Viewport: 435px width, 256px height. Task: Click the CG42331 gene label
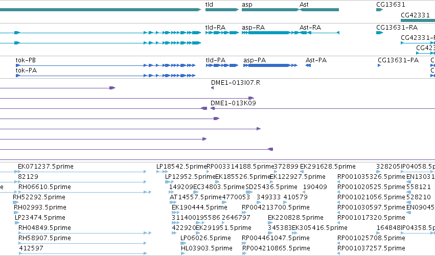click(415, 15)
